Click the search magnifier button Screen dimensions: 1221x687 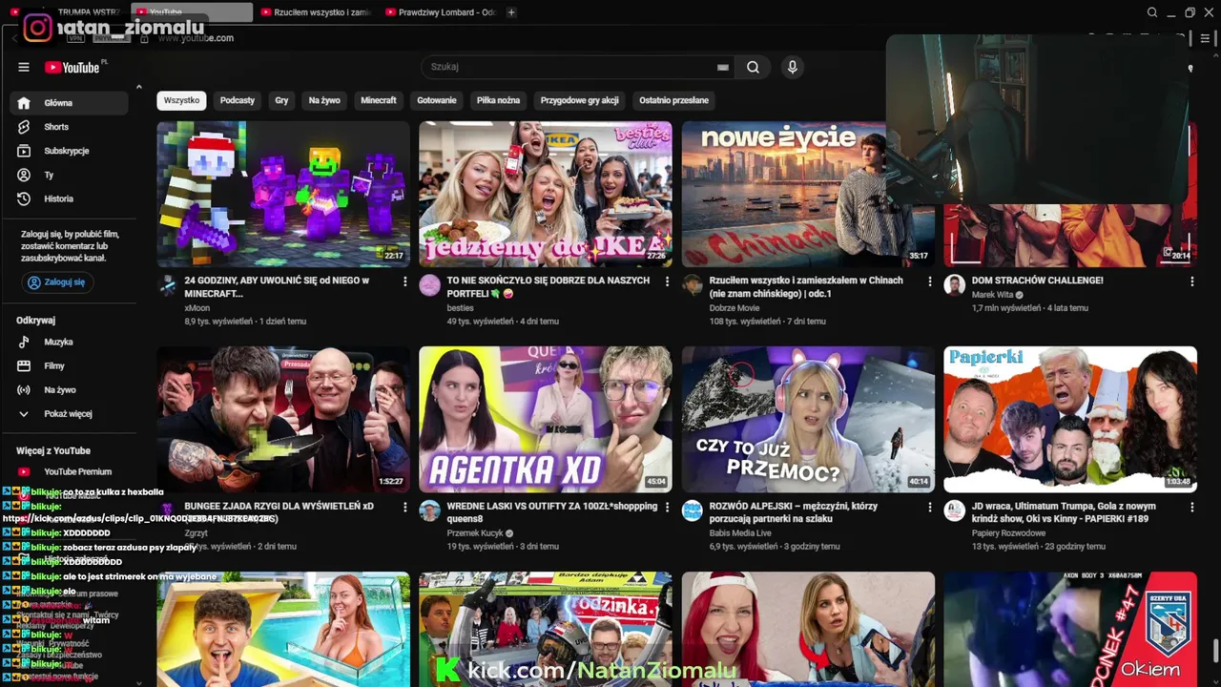(x=754, y=68)
